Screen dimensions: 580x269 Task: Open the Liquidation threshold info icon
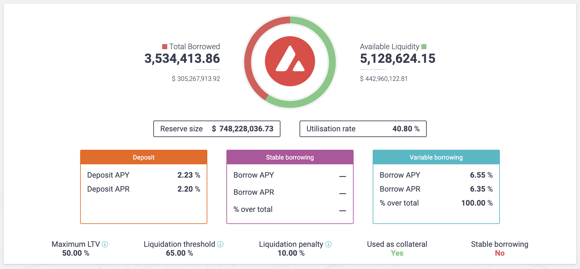point(220,244)
